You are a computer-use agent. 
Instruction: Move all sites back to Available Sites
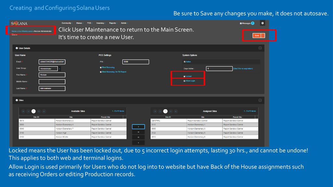(138, 137)
